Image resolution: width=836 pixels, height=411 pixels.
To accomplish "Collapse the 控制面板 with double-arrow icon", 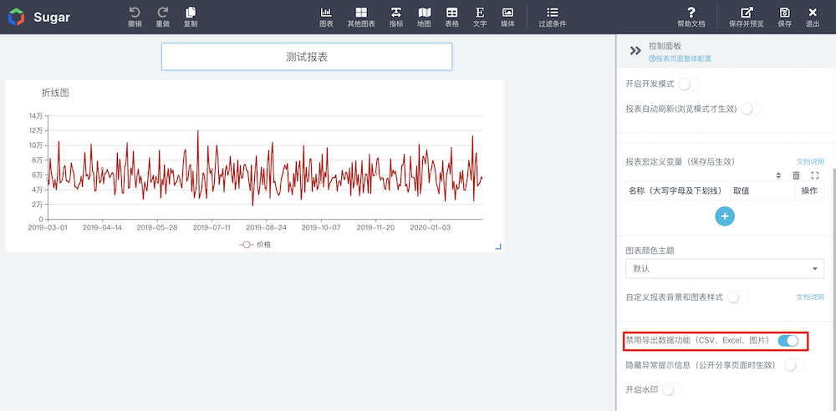I will (635, 51).
